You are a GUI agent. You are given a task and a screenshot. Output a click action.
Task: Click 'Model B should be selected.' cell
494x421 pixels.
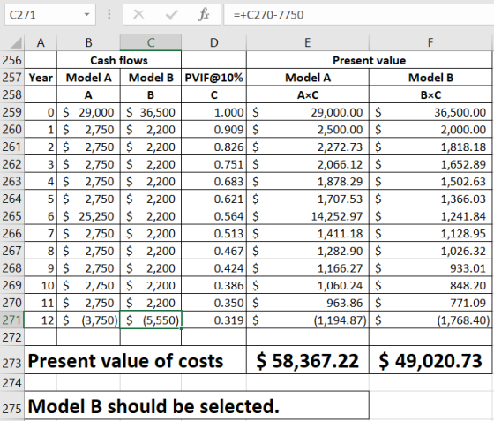tap(197, 406)
